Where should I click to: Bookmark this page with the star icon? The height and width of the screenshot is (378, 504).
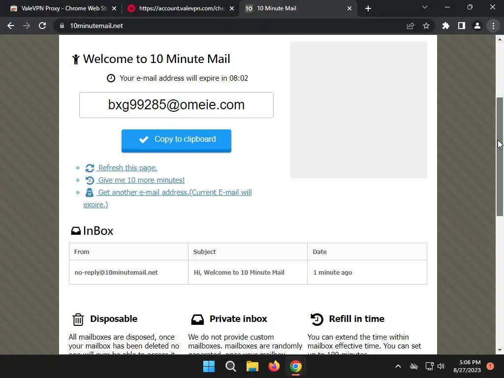tap(426, 26)
